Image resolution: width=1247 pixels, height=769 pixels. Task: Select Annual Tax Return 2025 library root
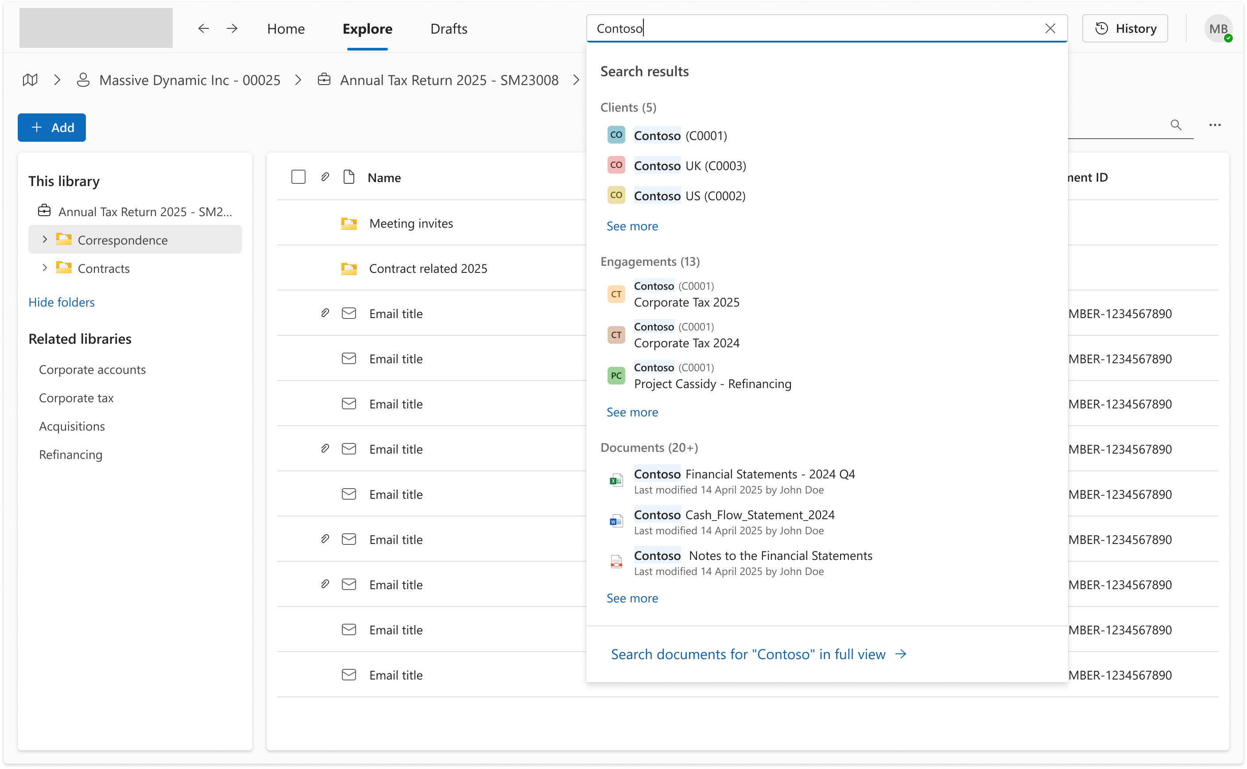click(135, 211)
